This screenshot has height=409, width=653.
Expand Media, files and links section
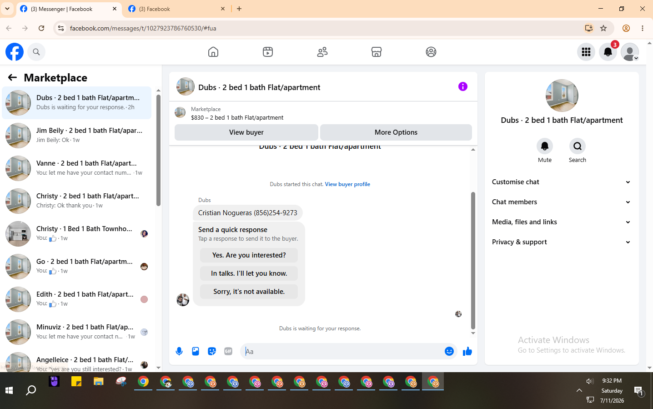click(562, 222)
